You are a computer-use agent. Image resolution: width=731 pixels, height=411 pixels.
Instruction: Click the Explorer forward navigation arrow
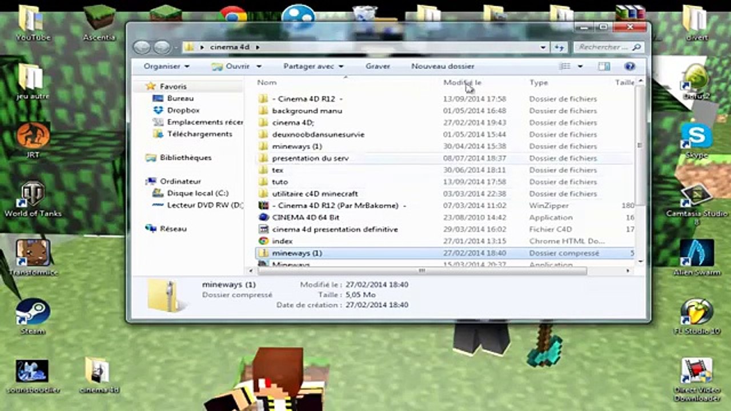[x=162, y=47]
